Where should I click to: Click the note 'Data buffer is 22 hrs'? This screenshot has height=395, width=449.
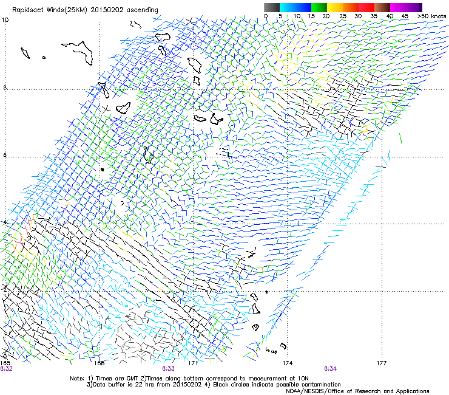click(x=124, y=385)
